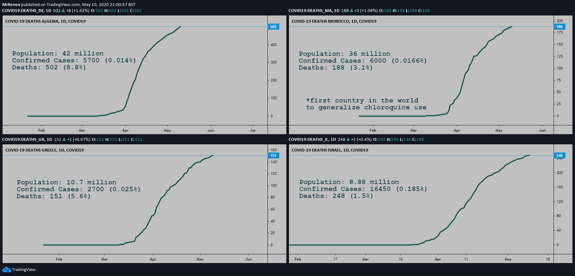The width and height of the screenshot is (575, 276).
Task: Click the Feb label on Morocco time axis
Action: (x=373, y=130)
